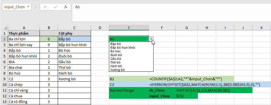Screen dimensions: 271x105
Task: Select row 2 header
Action: pyautogui.click(x=4, y=39)
